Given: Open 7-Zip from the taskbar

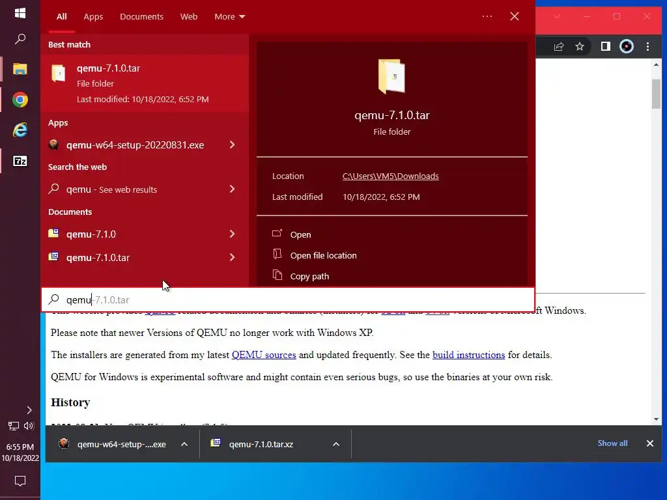Looking at the screenshot, I should pyautogui.click(x=20, y=161).
